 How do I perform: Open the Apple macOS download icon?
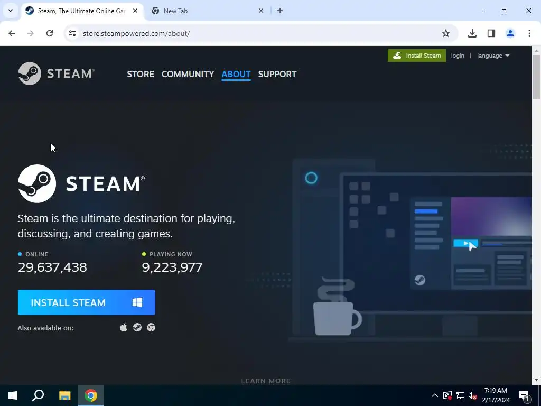[124, 327]
